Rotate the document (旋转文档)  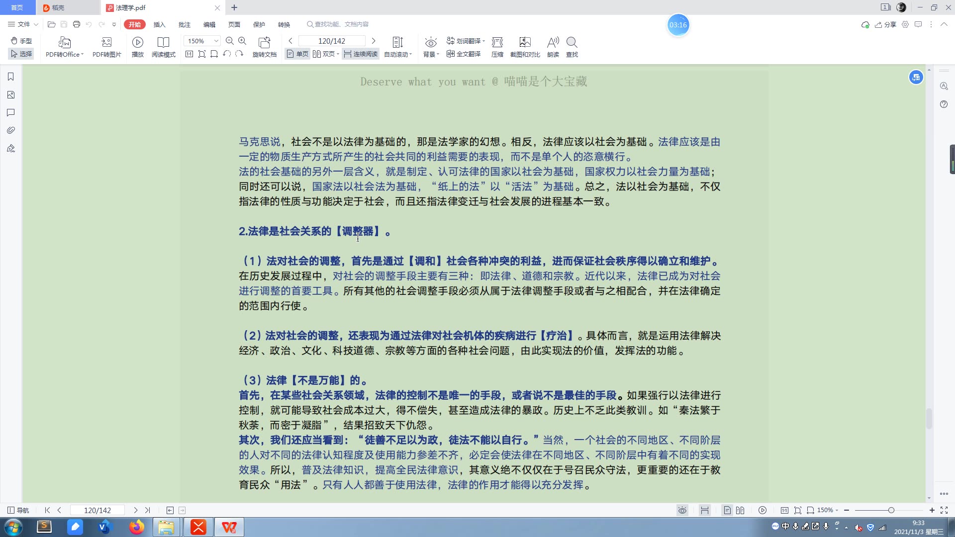coord(265,47)
